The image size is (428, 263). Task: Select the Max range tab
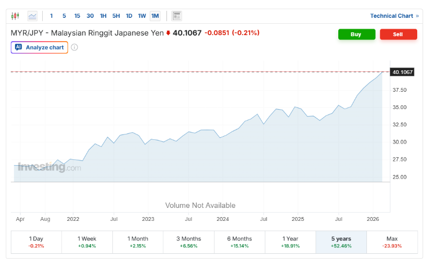coord(392,242)
